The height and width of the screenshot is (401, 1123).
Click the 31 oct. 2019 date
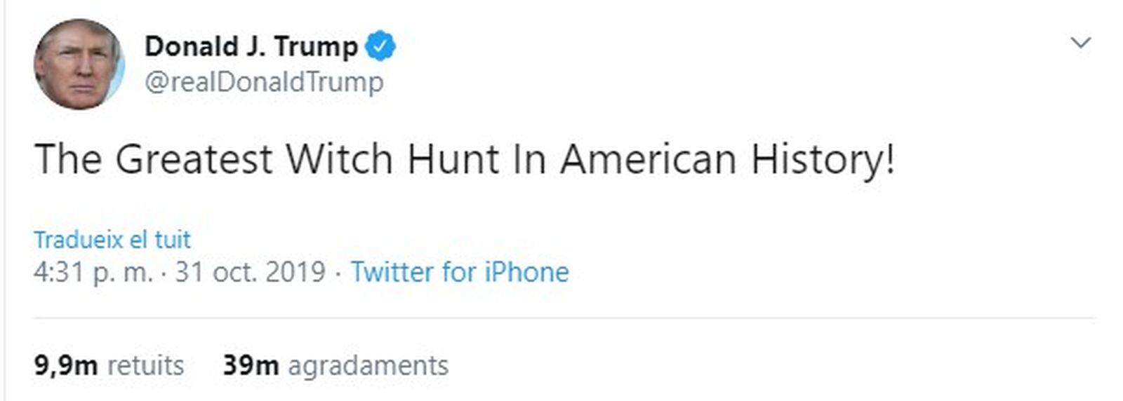250,272
